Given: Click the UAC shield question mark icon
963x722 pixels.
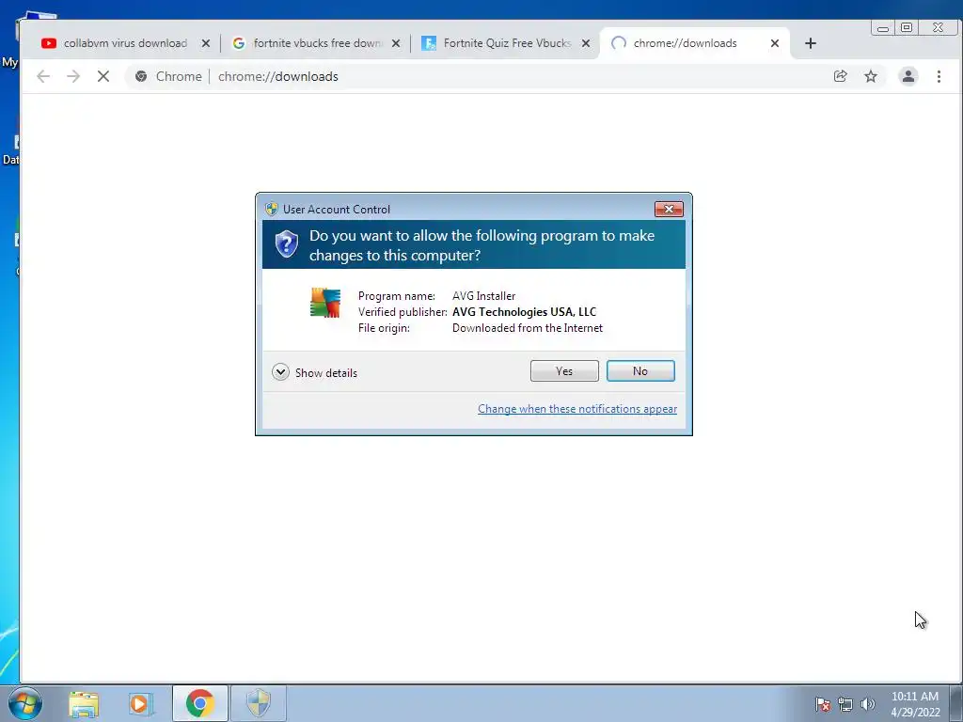Looking at the screenshot, I should coord(286,244).
